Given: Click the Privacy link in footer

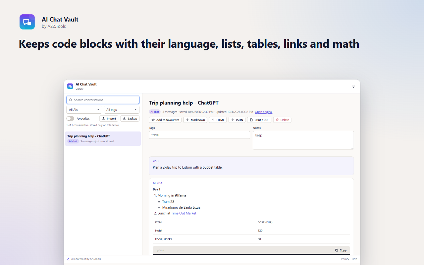Looking at the screenshot, I should 345,259.
